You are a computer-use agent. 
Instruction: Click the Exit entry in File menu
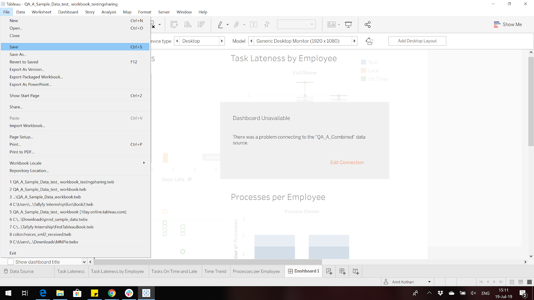pyautogui.click(x=75, y=253)
